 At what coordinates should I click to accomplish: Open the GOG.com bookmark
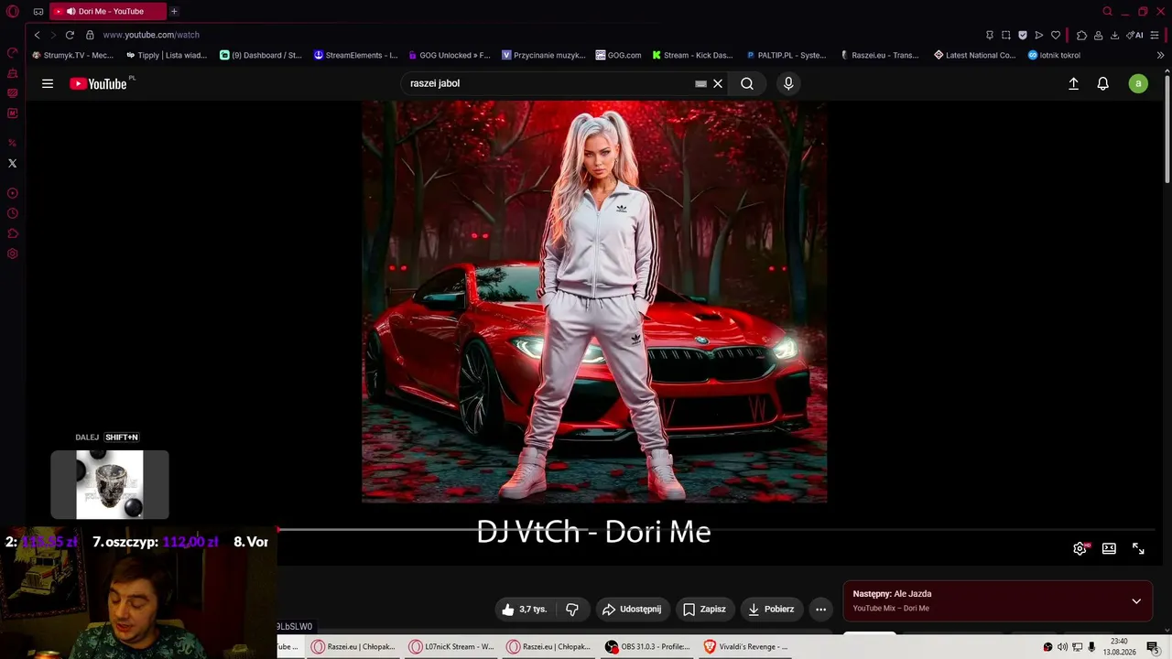coord(618,55)
